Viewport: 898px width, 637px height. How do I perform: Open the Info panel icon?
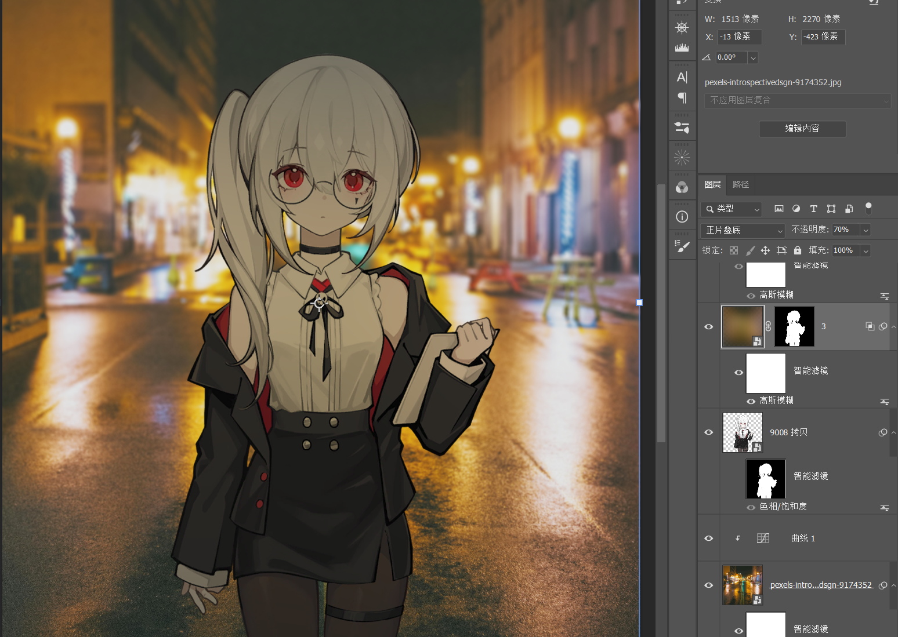[x=682, y=217]
